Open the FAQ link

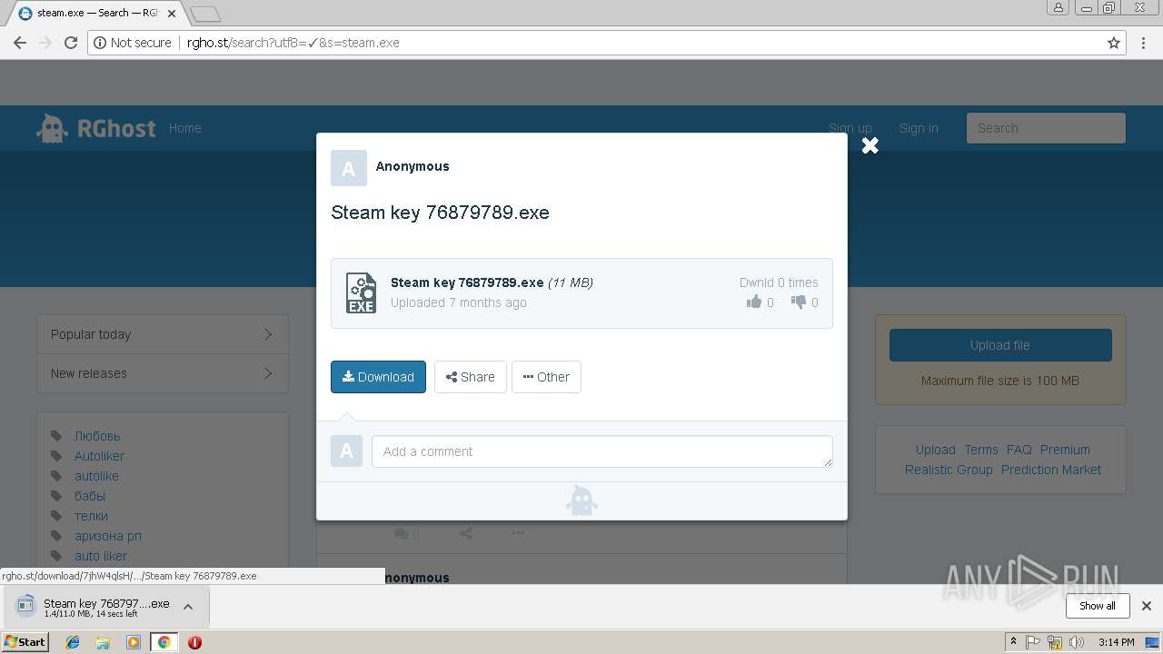1019,450
